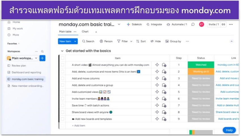Open the More sidebar menu

13,35
